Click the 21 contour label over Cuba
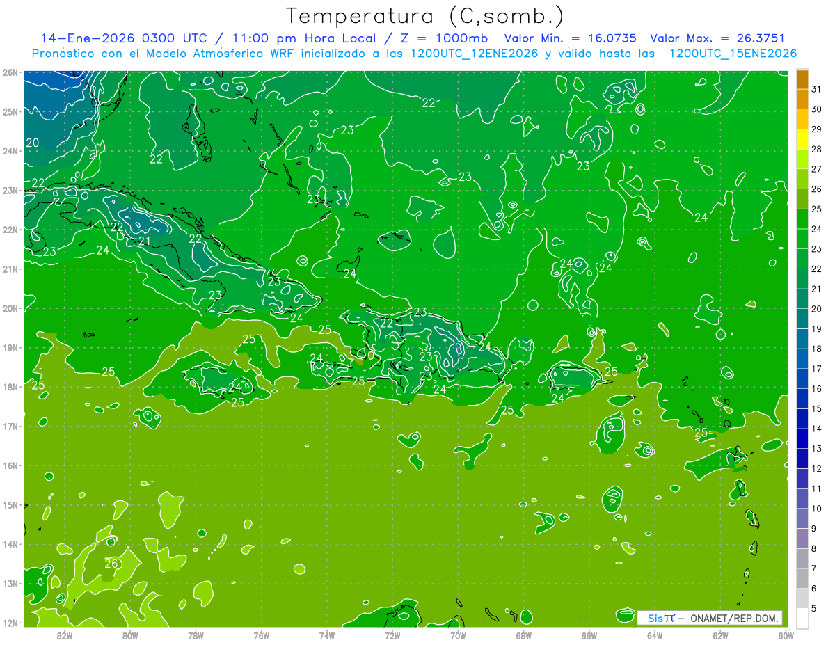 pos(145,241)
